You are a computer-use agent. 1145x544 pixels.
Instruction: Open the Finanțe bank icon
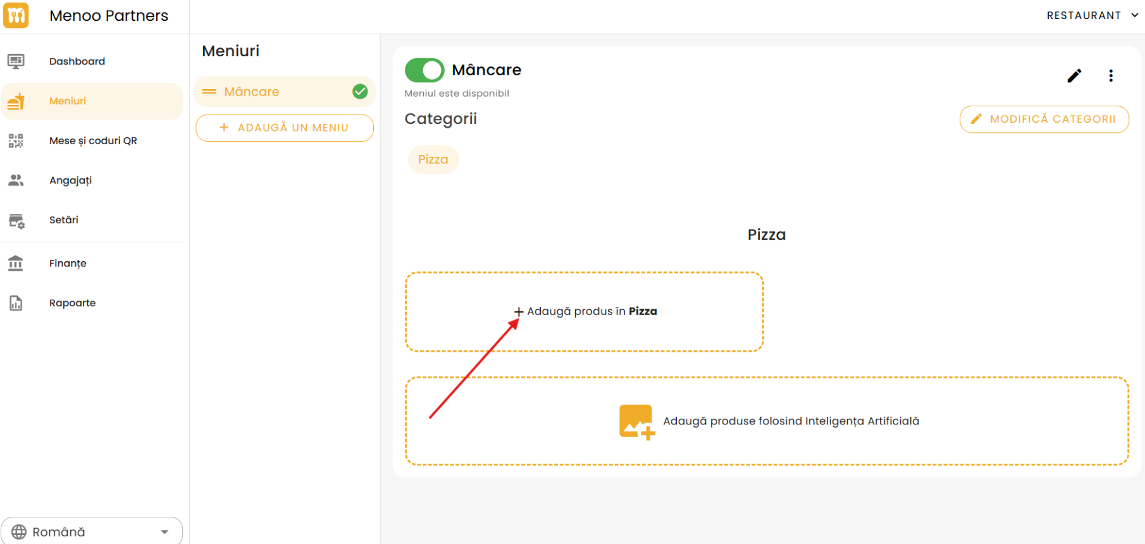coord(16,263)
